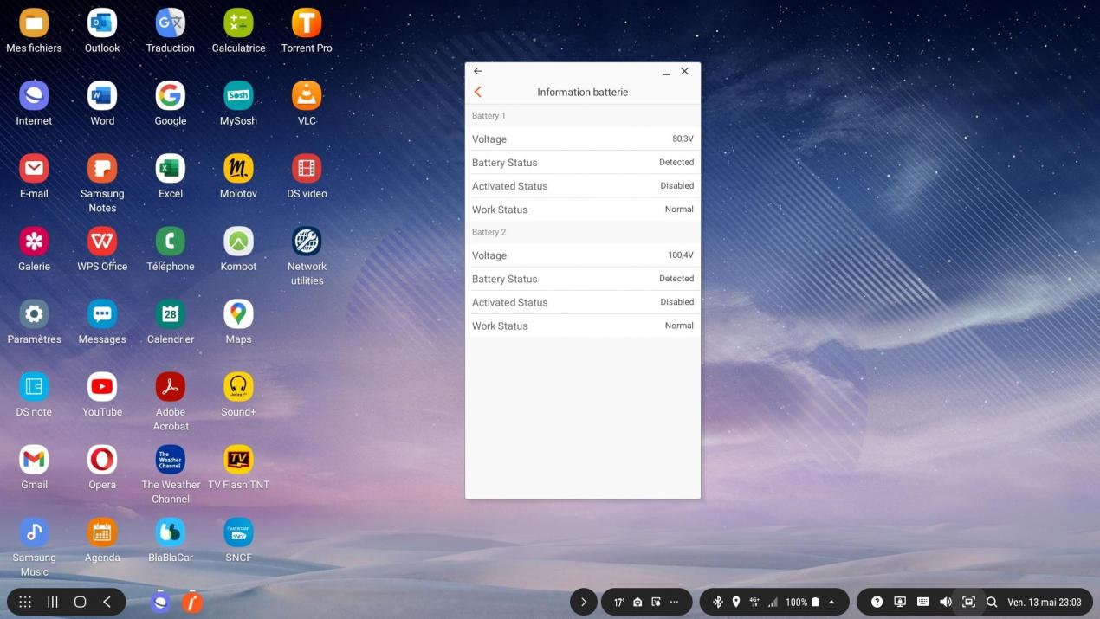
Task: Open the BlaBlaCar app
Action: click(x=170, y=532)
